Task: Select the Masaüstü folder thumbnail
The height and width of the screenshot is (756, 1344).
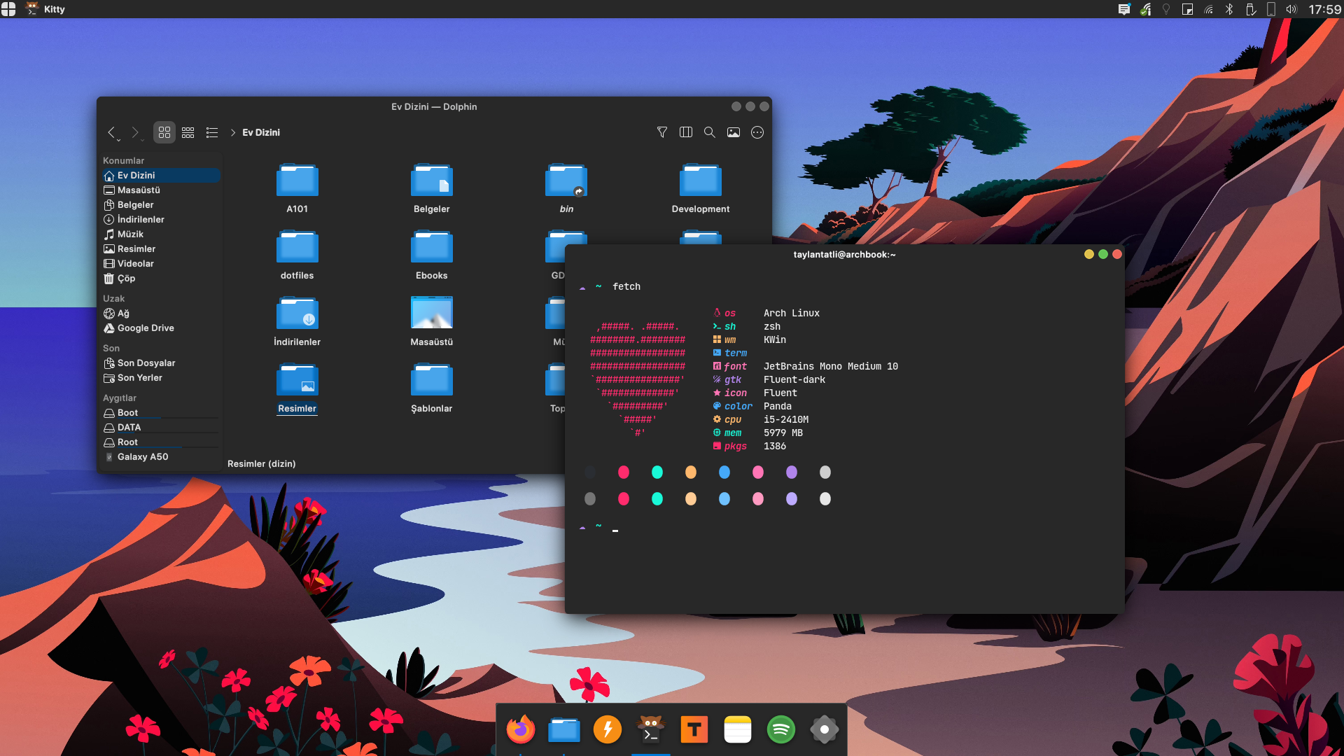Action: (432, 312)
